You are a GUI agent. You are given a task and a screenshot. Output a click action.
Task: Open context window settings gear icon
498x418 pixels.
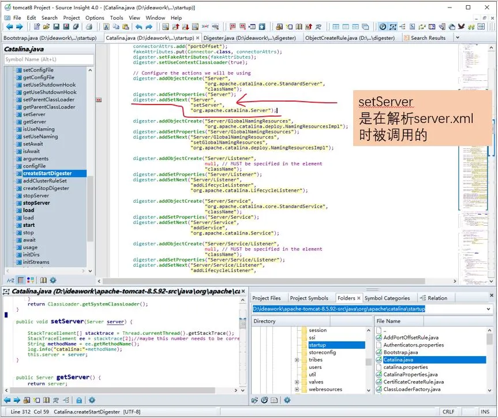point(92,400)
